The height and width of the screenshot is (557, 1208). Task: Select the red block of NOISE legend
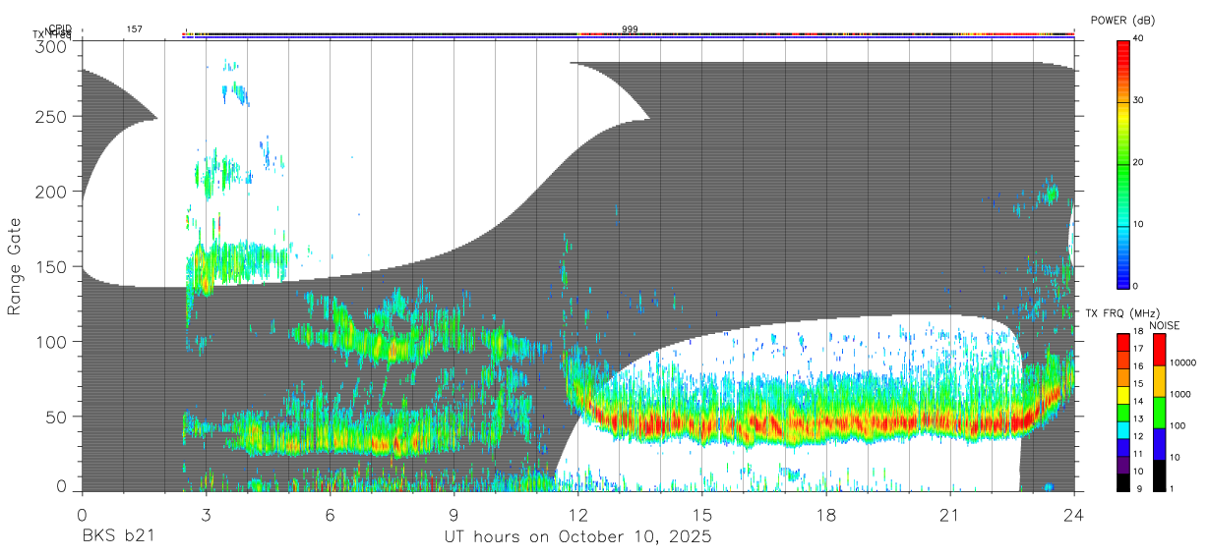(x=1158, y=350)
